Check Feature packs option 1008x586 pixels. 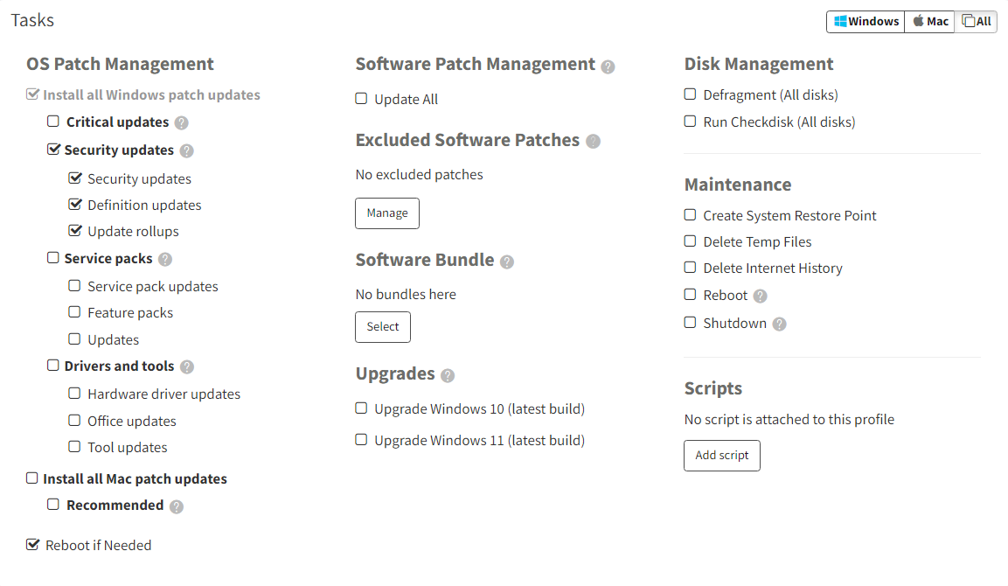click(74, 312)
